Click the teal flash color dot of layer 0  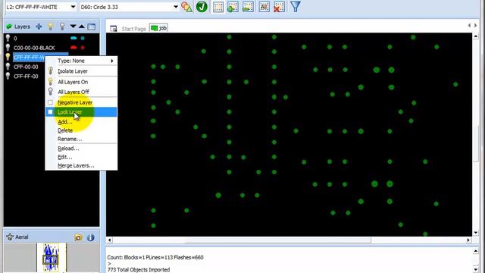click(x=83, y=39)
